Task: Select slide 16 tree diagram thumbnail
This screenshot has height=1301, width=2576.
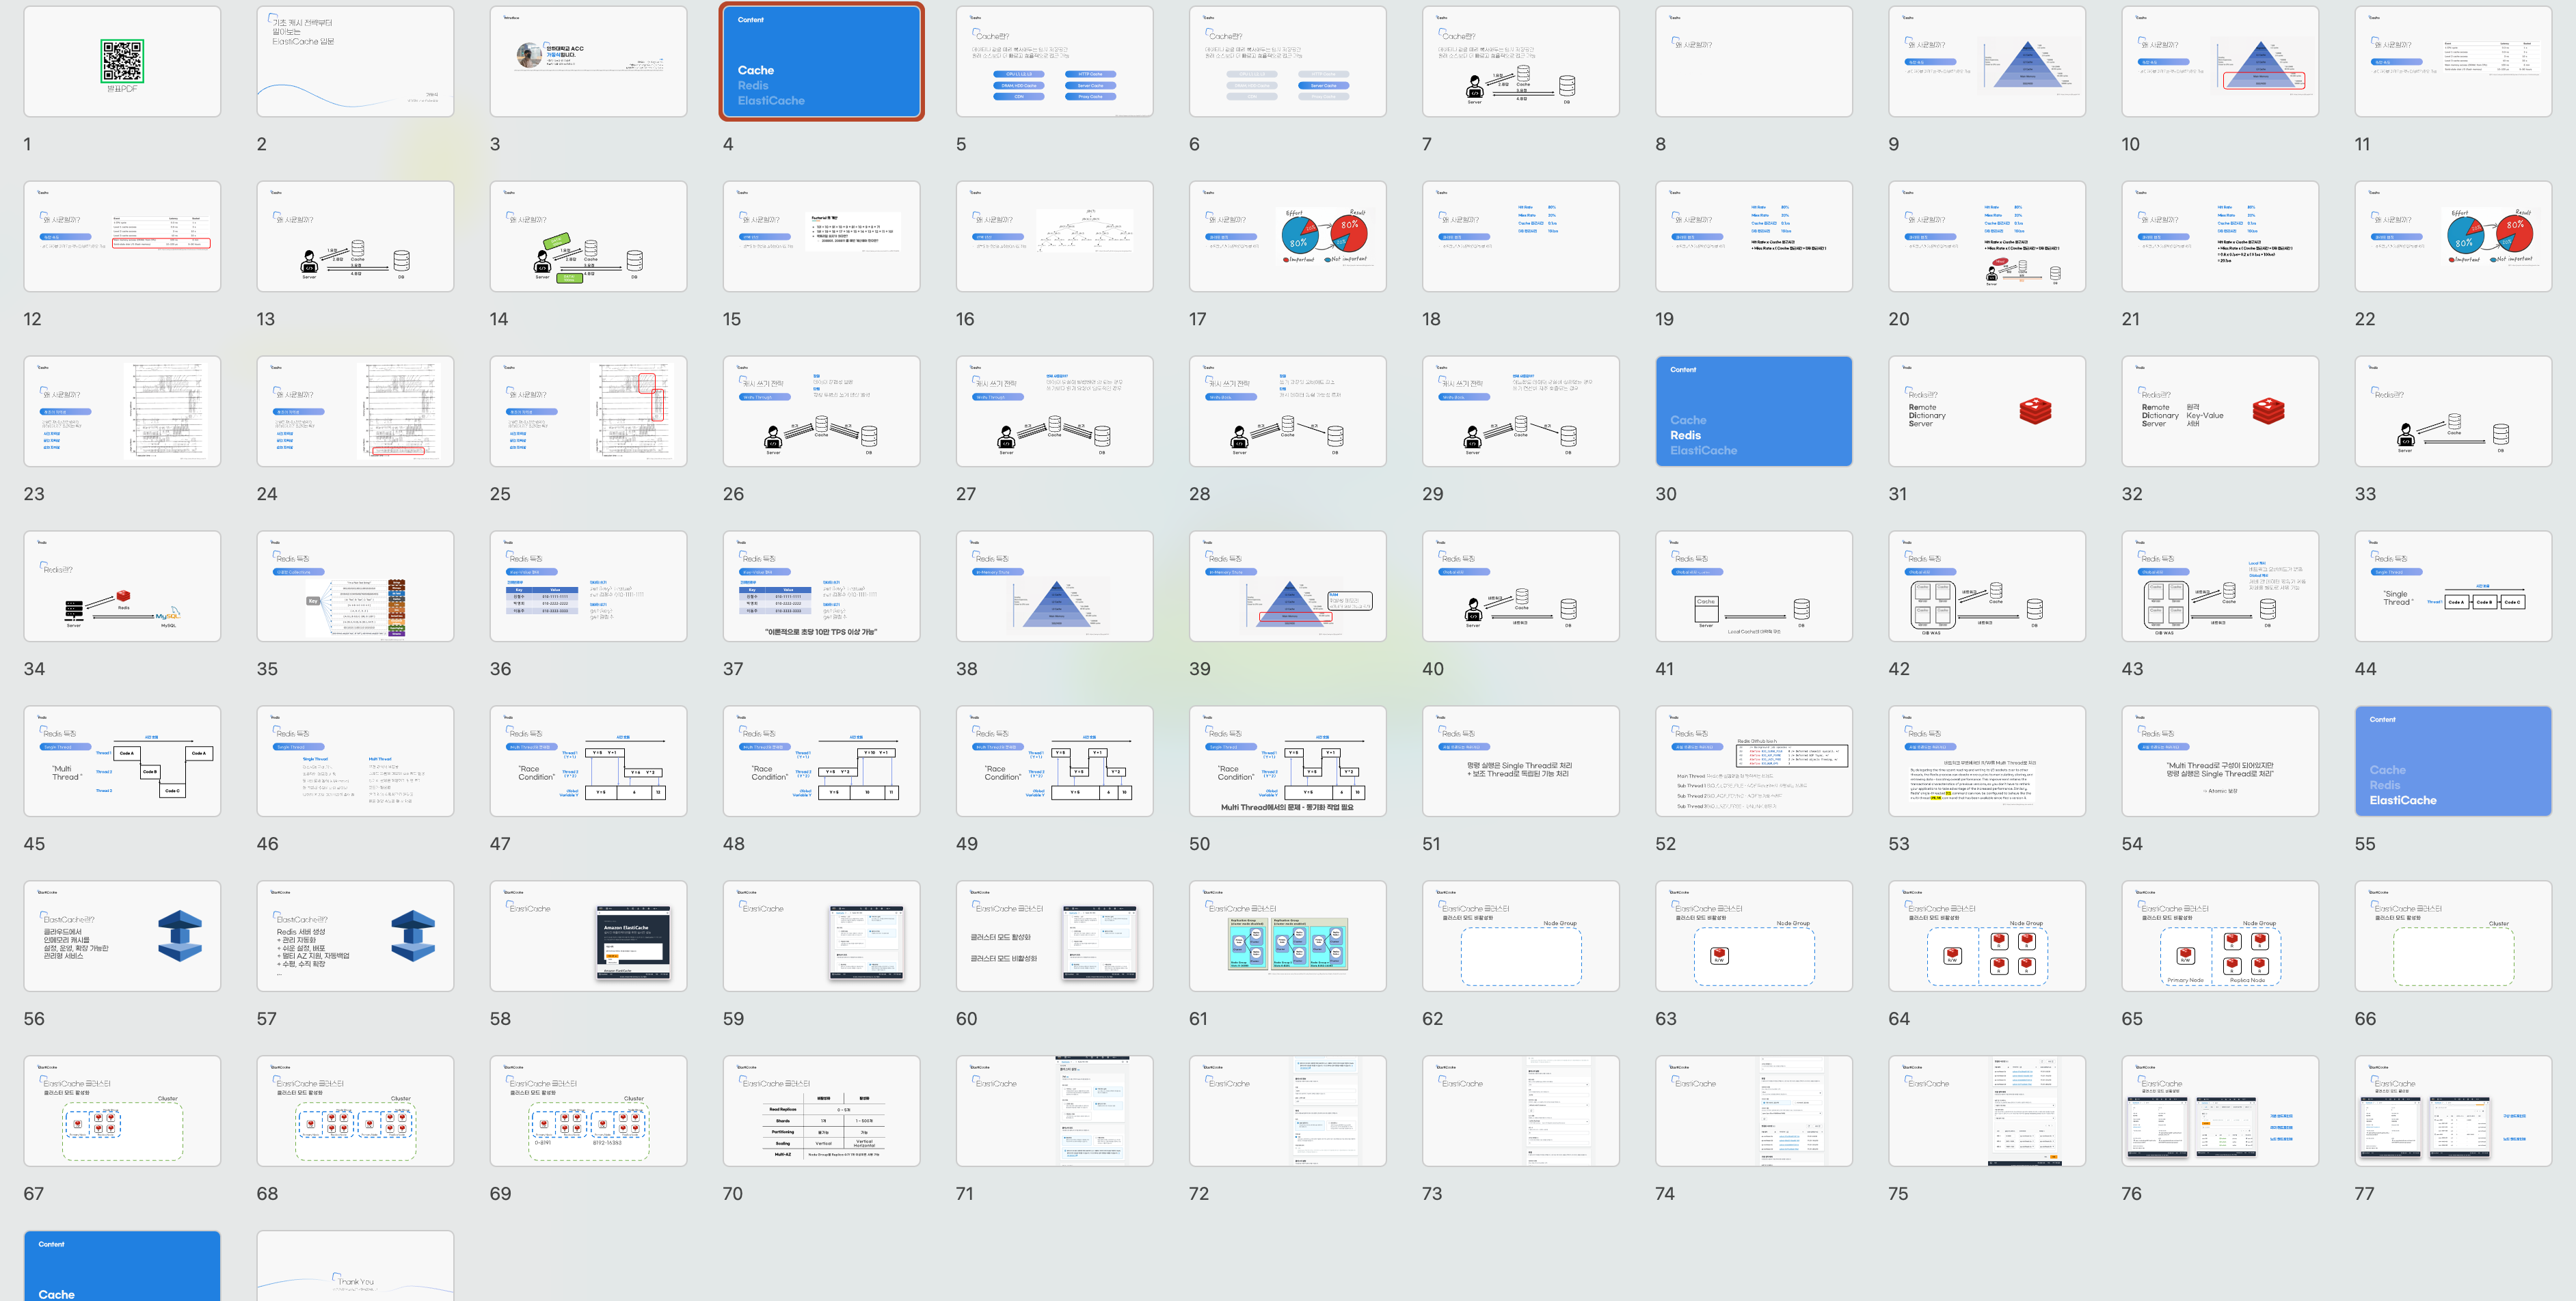Action: 1054,236
